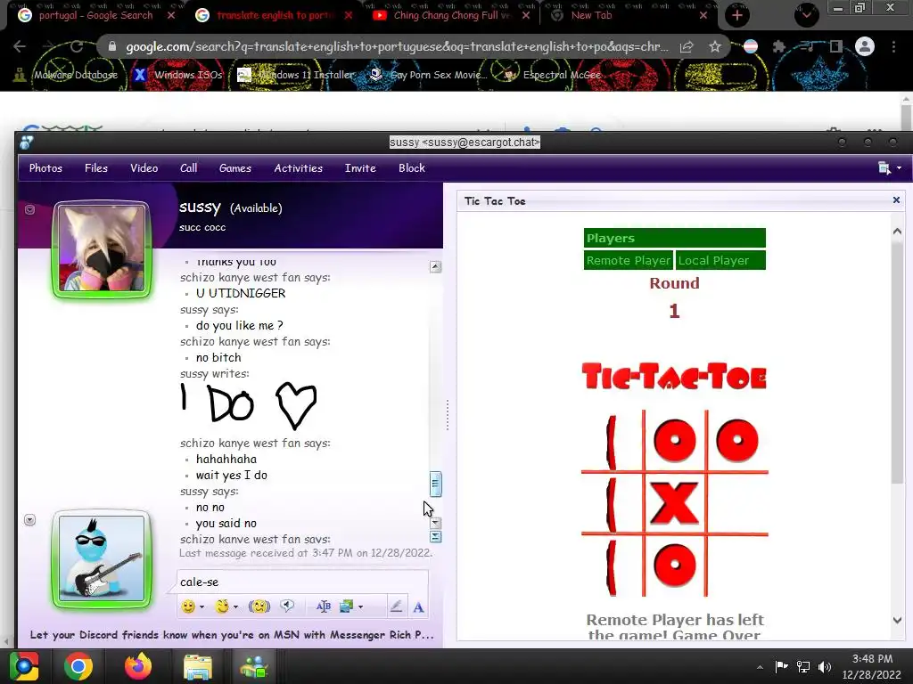Reload the page in Chrome
The width and height of the screenshot is (913, 684).
click(77, 46)
